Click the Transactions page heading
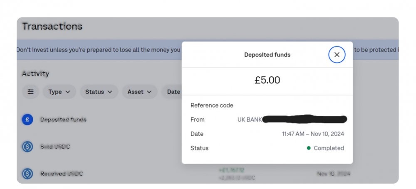Viewport: 416px width, 189px height. click(52, 27)
